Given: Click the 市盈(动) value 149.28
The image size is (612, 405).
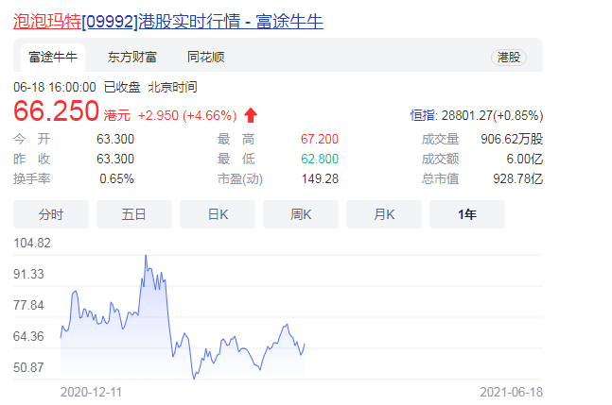Looking at the screenshot, I should [320, 178].
